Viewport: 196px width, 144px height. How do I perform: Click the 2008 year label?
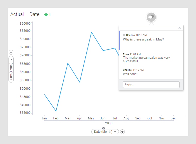click(109, 123)
